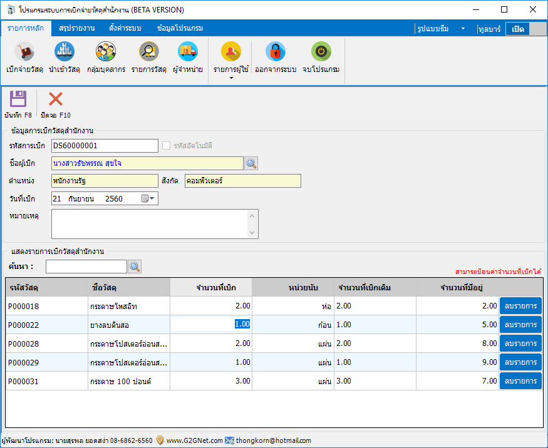Click the ออกจากระบบ (log out) lock icon

[x=276, y=52]
